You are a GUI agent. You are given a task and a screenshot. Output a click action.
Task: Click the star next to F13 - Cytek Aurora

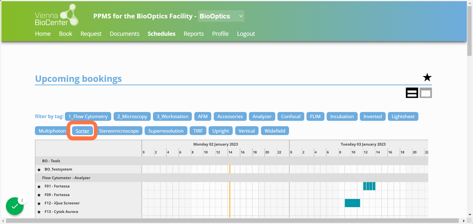(x=39, y=212)
